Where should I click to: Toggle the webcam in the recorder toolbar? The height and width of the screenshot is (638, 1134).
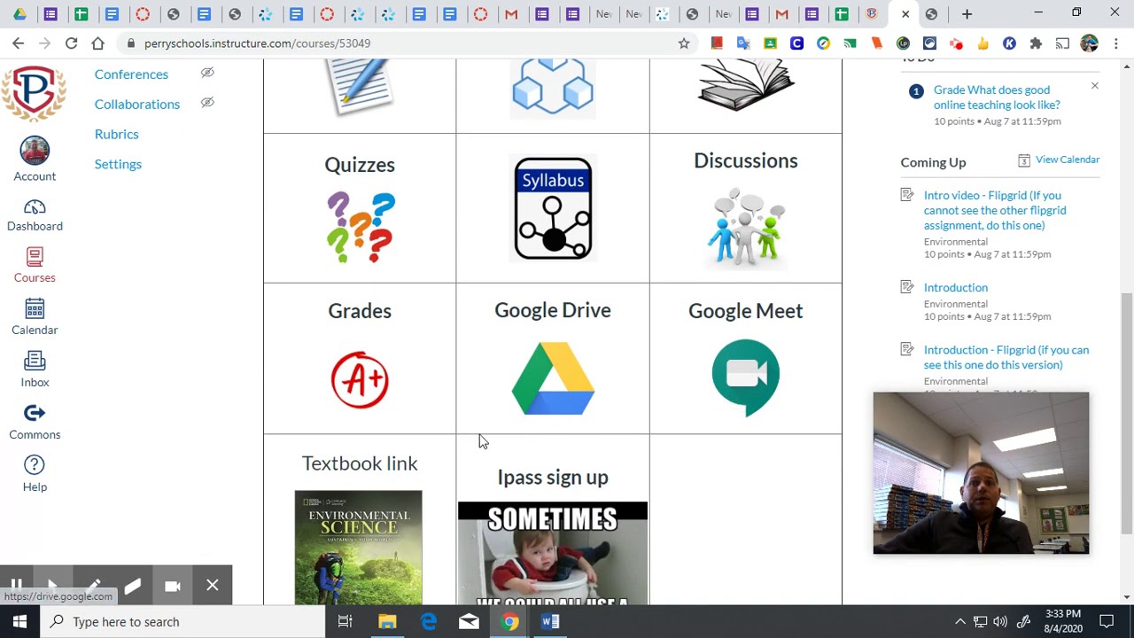[173, 586]
